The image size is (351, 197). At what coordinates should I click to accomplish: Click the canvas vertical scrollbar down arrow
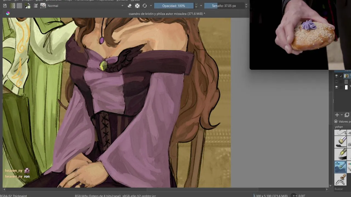point(331,186)
